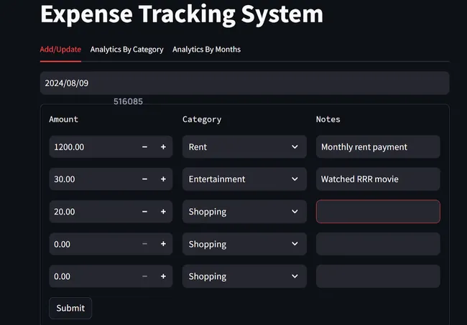Click the fourth row notes field

click(x=378, y=244)
